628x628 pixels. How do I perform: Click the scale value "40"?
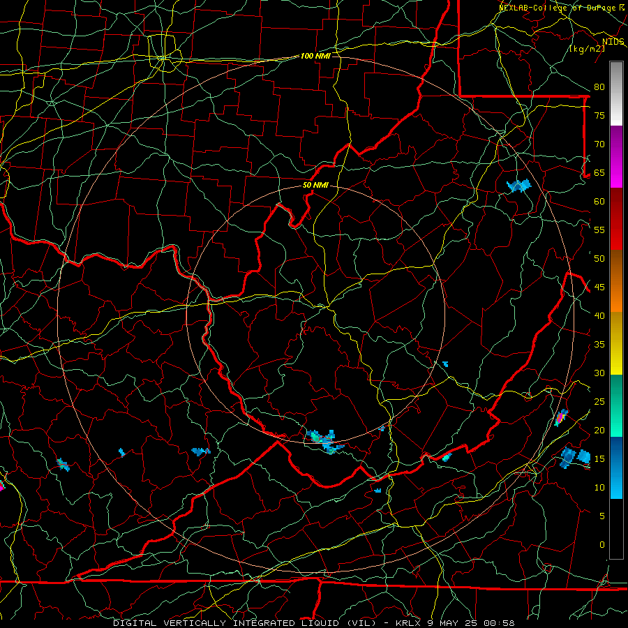[599, 316]
